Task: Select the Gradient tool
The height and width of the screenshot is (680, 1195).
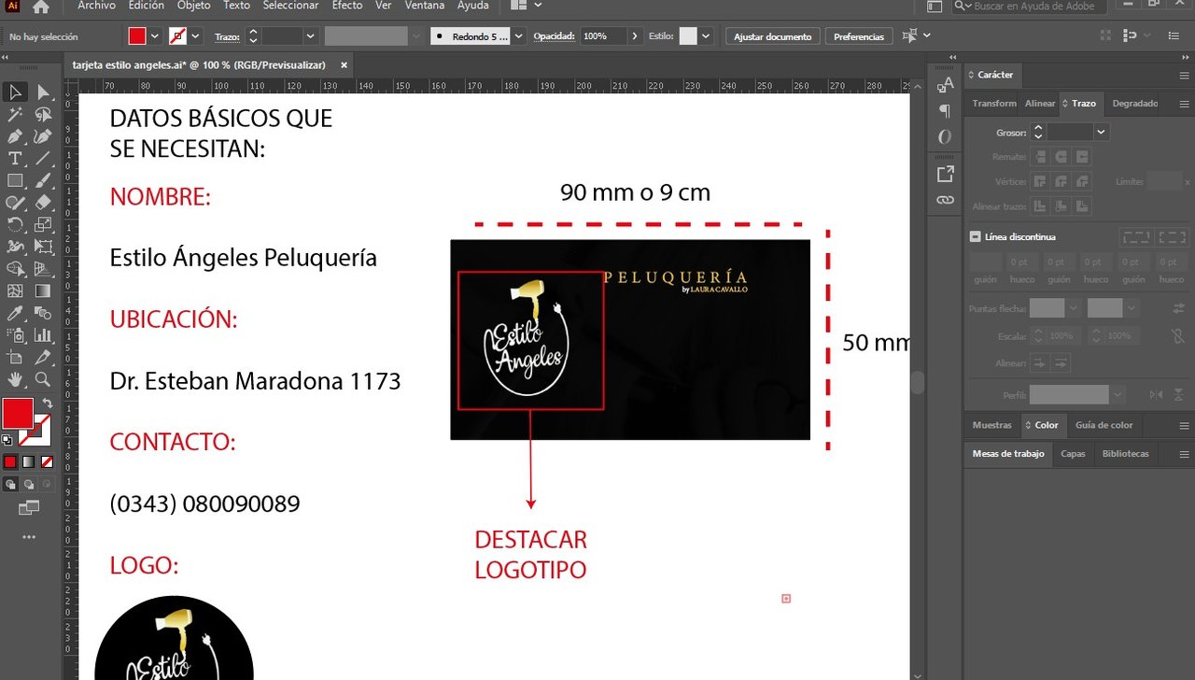Action: (x=43, y=290)
